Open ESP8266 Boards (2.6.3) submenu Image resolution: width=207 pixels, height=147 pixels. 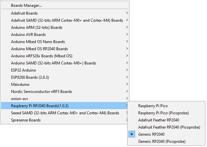[65, 77]
